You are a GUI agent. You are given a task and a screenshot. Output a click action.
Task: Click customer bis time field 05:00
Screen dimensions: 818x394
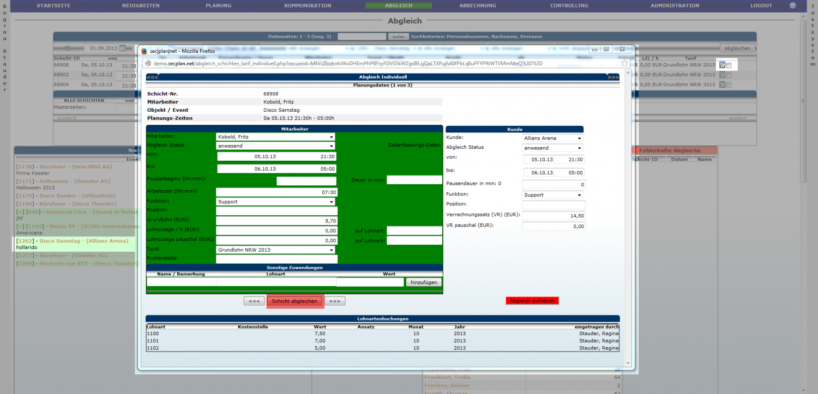point(569,172)
